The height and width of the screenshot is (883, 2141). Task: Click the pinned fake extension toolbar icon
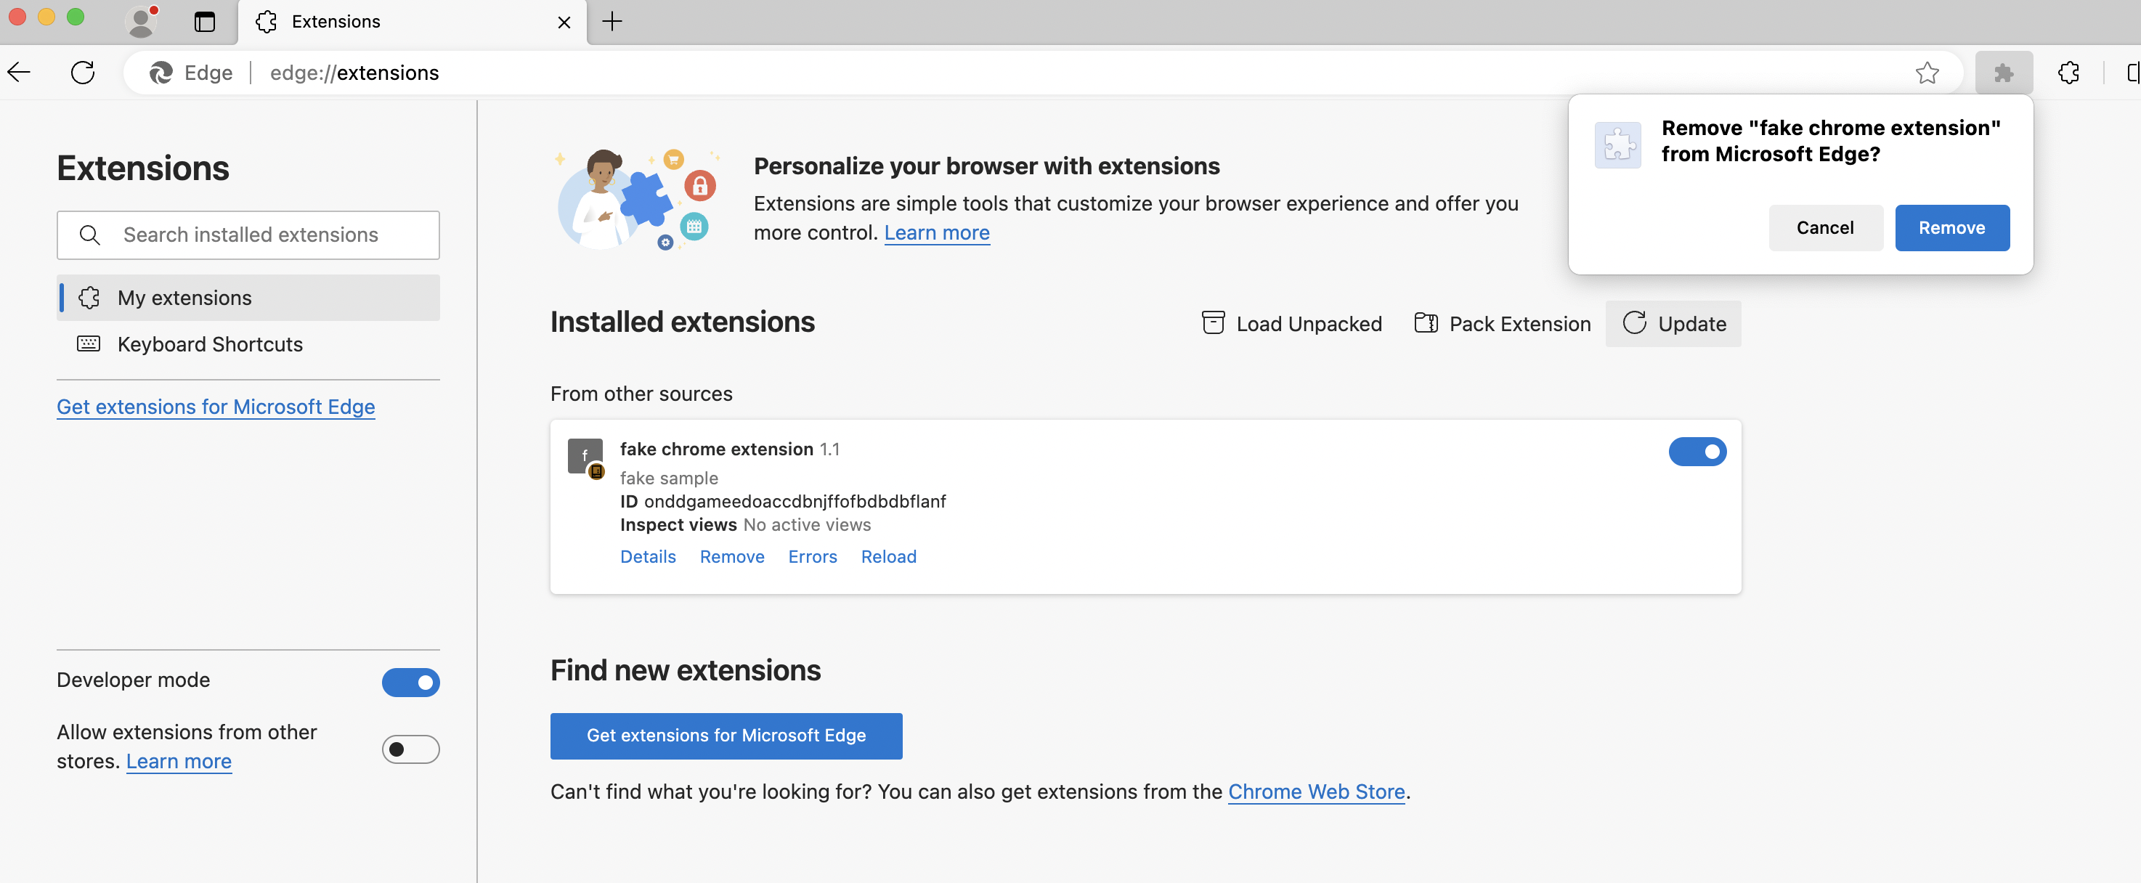click(x=2004, y=73)
